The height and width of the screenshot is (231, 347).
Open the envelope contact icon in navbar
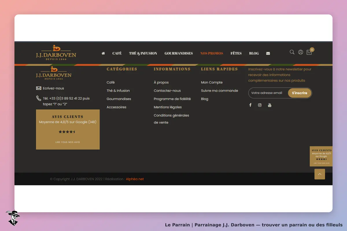tap(268, 53)
